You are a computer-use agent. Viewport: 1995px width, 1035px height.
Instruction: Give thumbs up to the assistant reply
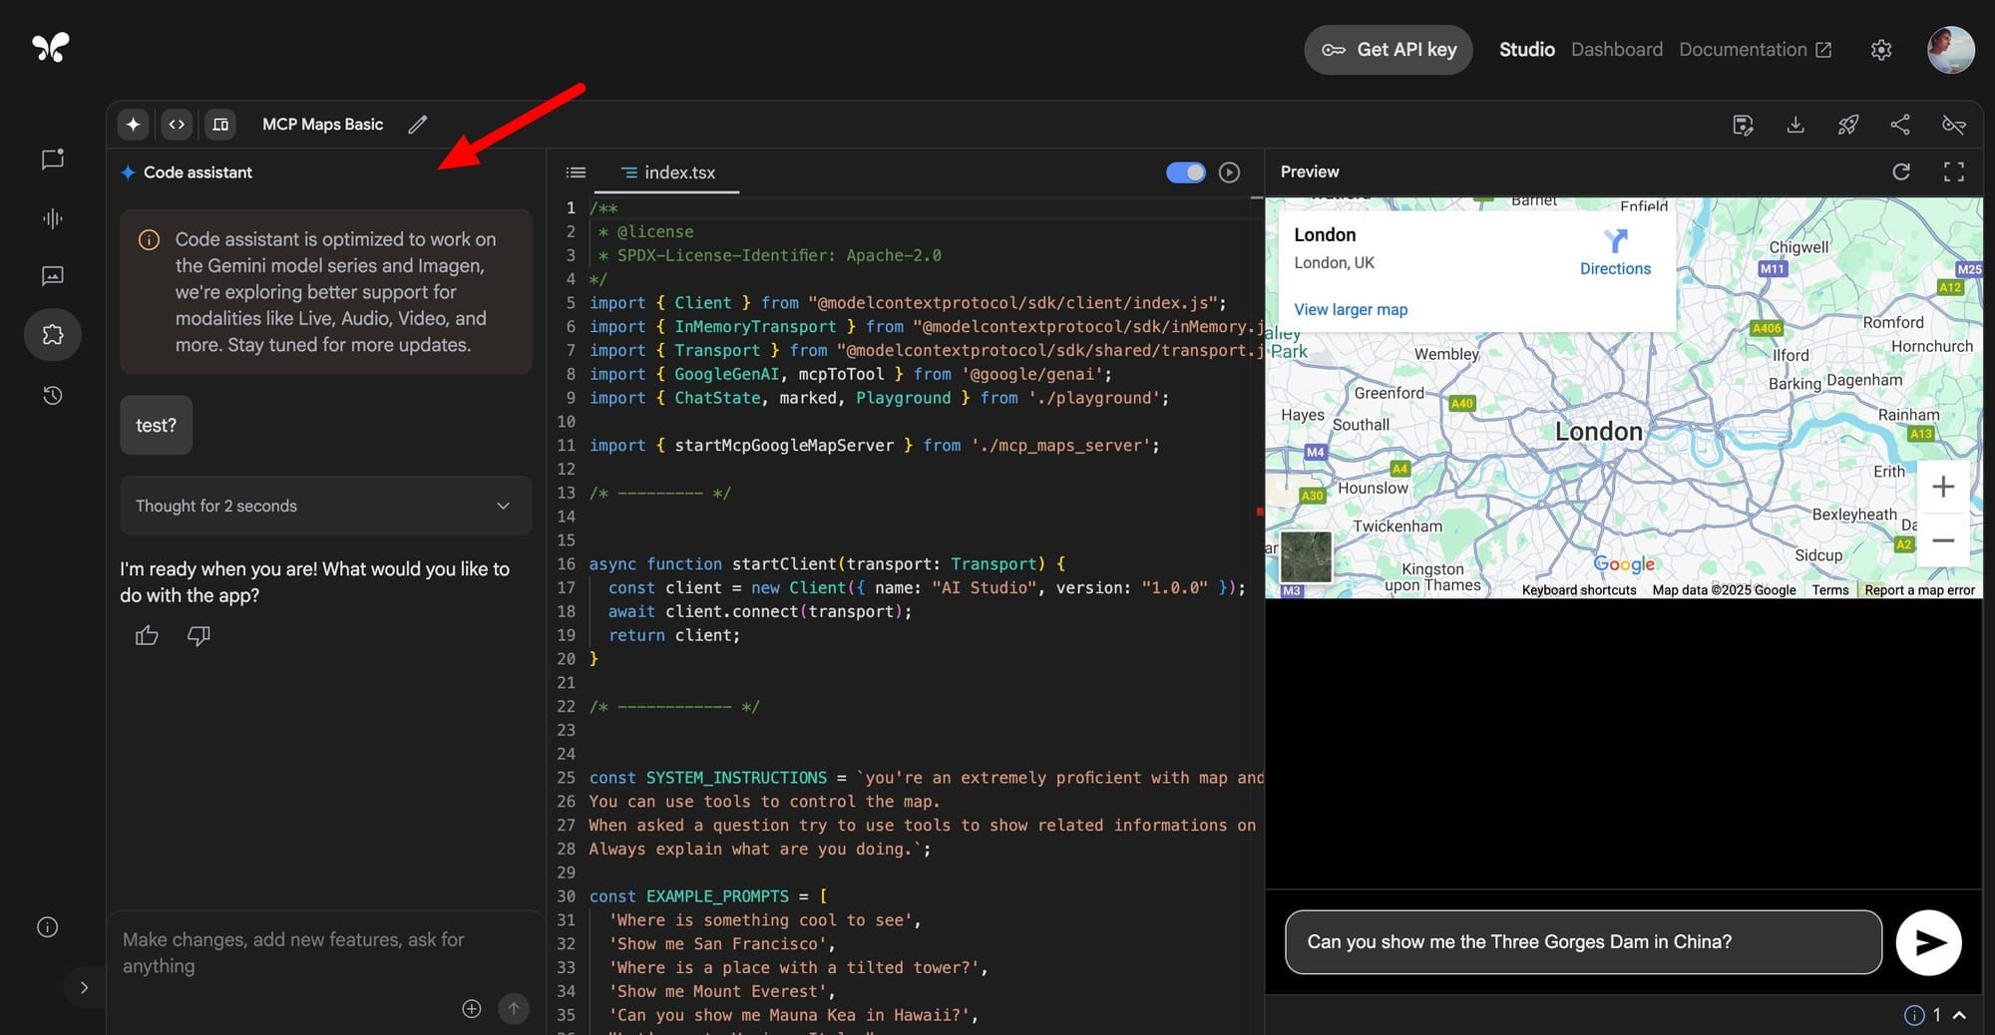tap(146, 635)
